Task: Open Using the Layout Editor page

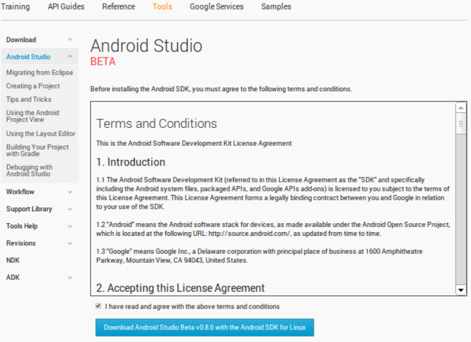Action: coord(41,134)
